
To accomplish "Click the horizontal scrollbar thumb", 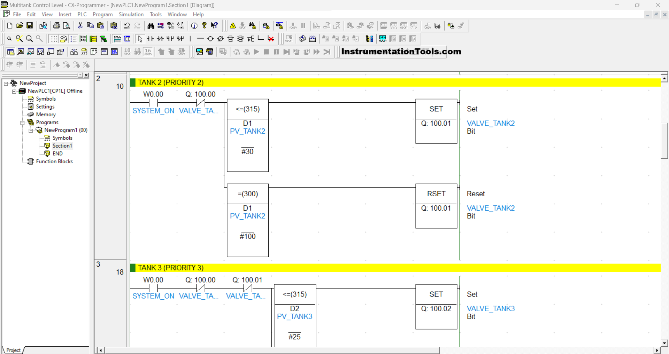I will (272, 350).
